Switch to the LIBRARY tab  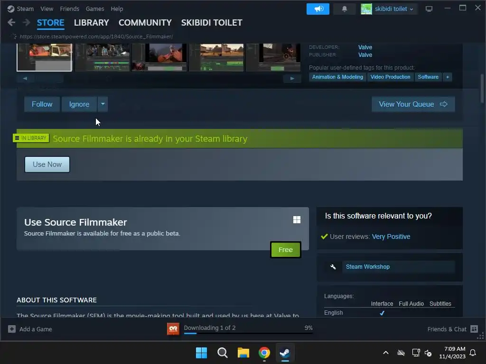point(92,23)
